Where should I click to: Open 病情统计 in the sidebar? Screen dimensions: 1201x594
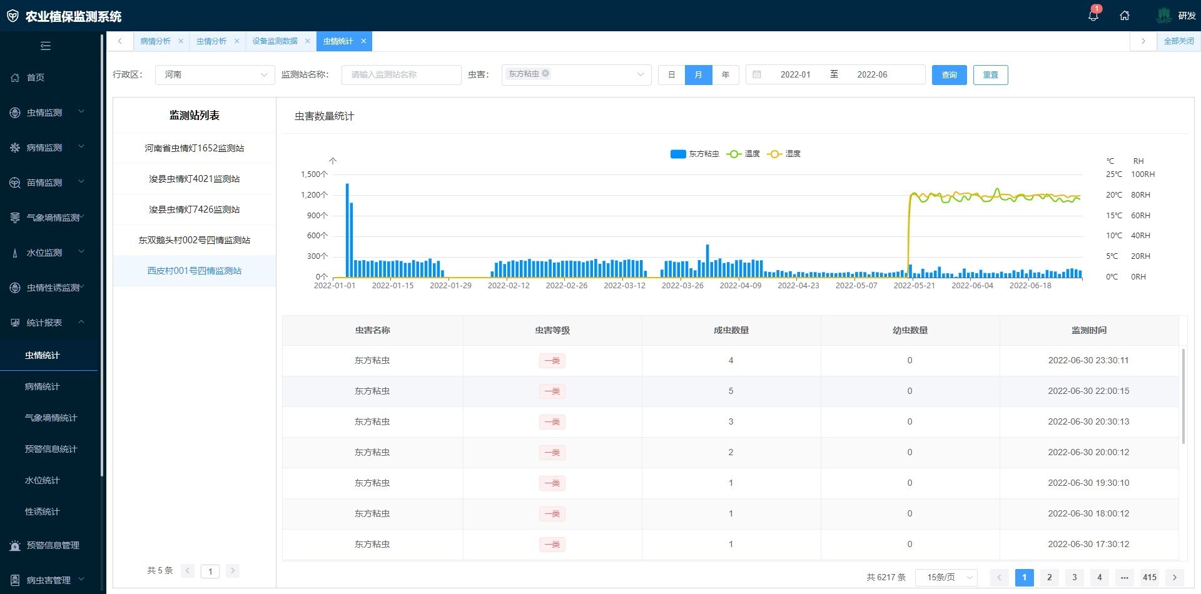coord(42,386)
